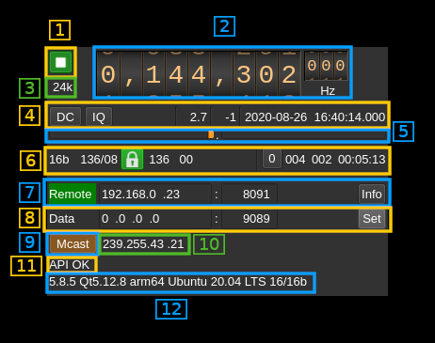Click the Info button for remote

click(x=372, y=195)
